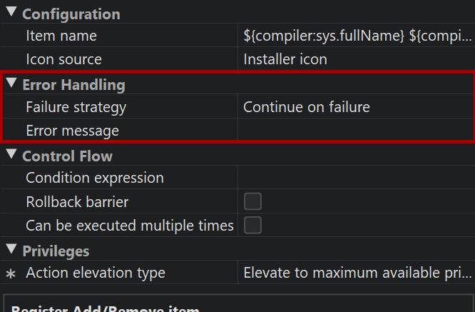This screenshot has height=312, width=475.
Task: Click the Condition expression value field
Action: coord(357,178)
